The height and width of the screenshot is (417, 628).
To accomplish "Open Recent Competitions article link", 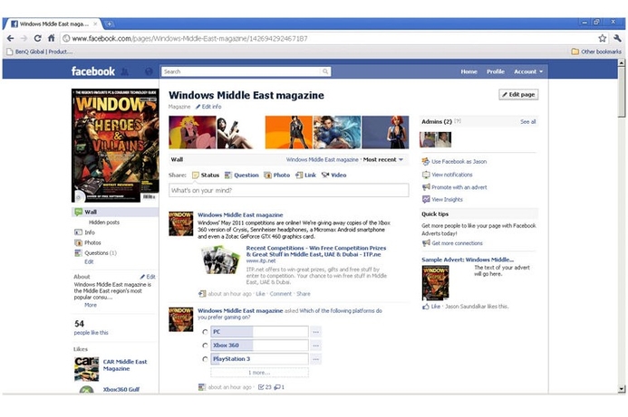I will [x=316, y=251].
